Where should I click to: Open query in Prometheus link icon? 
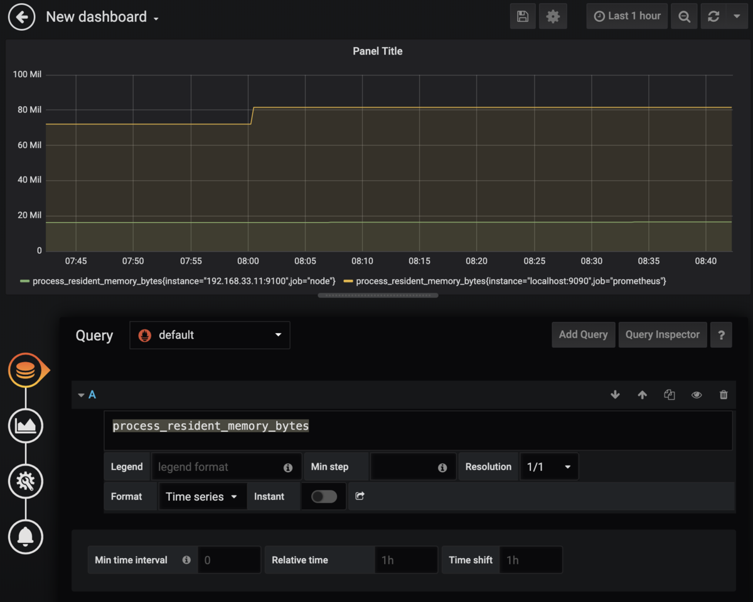point(360,496)
